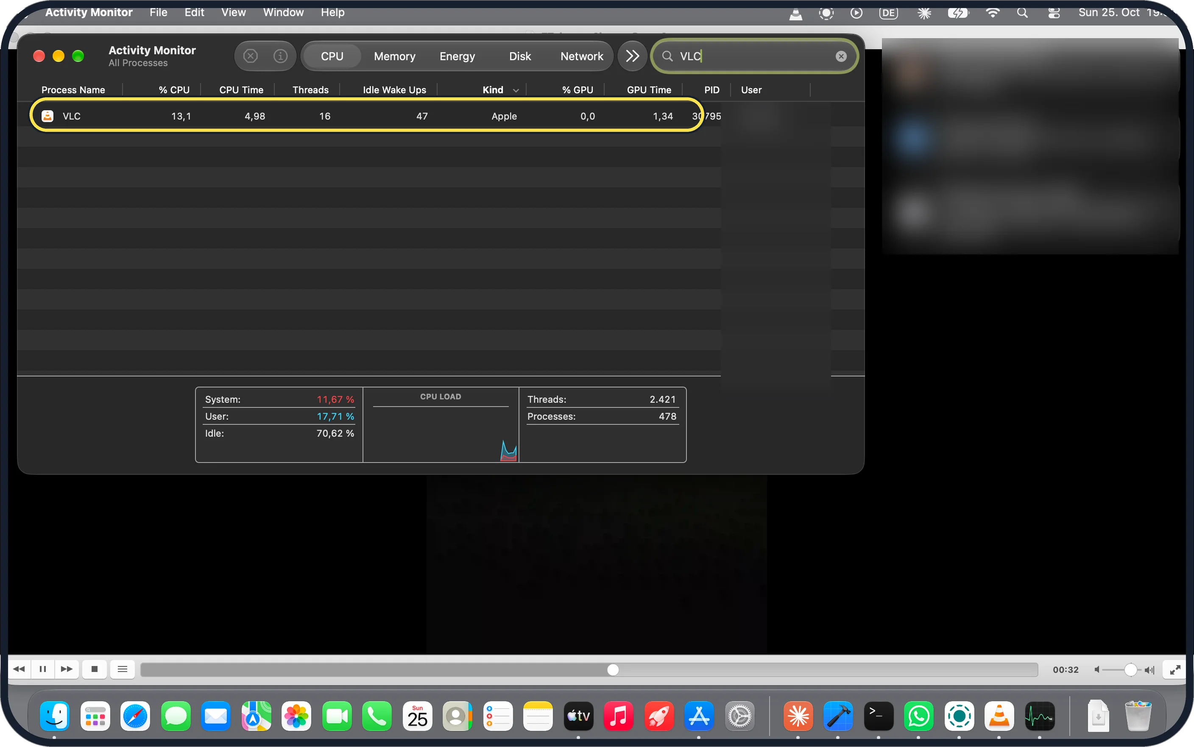Click the VLC cone icon in the process row
This screenshot has width=1194, height=747.
(47, 116)
